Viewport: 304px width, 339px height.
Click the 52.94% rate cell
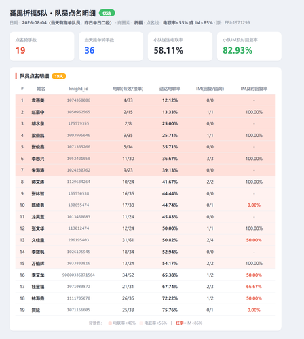click(x=170, y=252)
